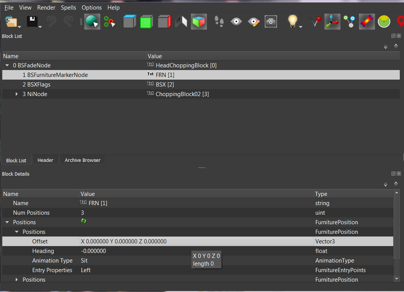The width and height of the screenshot is (404, 292).
Task: Click the Redo arrow icon
Action: (x=68, y=21)
